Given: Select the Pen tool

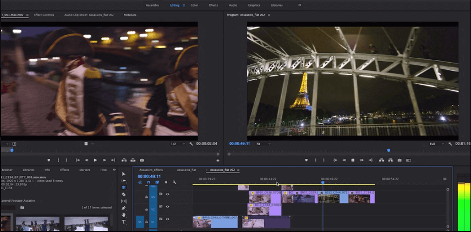Looking at the screenshot, I should pyautogui.click(x=123, y=208).
